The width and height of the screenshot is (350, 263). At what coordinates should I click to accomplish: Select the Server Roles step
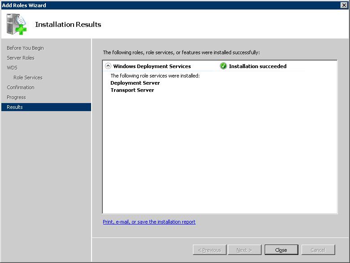tap(21, 58)
